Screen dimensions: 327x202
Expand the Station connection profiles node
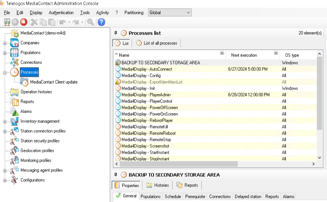(5, 131)
